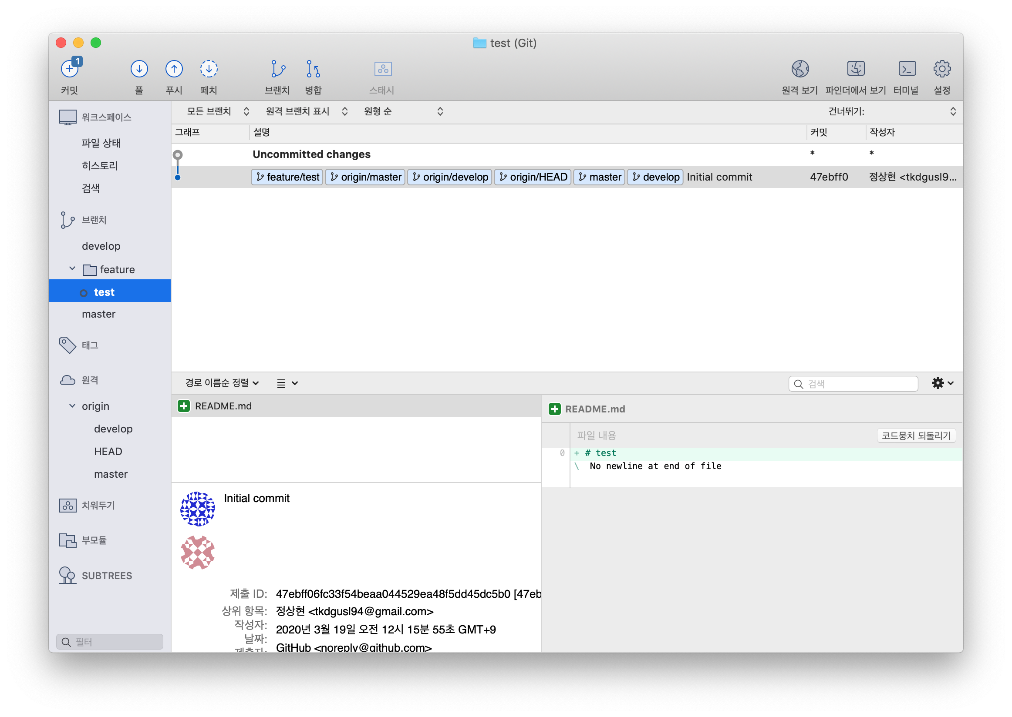Click the Fetch (페치) toolbar icon
This screenshot has width=1012, height=717.
[x=209, y=69]
